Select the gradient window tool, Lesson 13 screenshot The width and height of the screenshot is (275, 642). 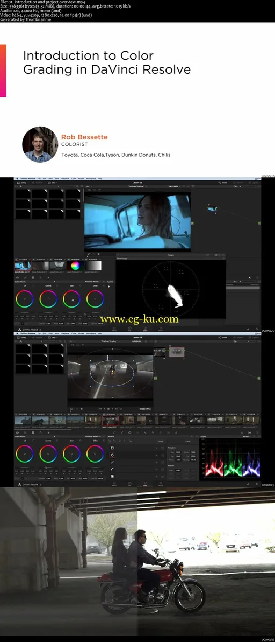[112, 476]
